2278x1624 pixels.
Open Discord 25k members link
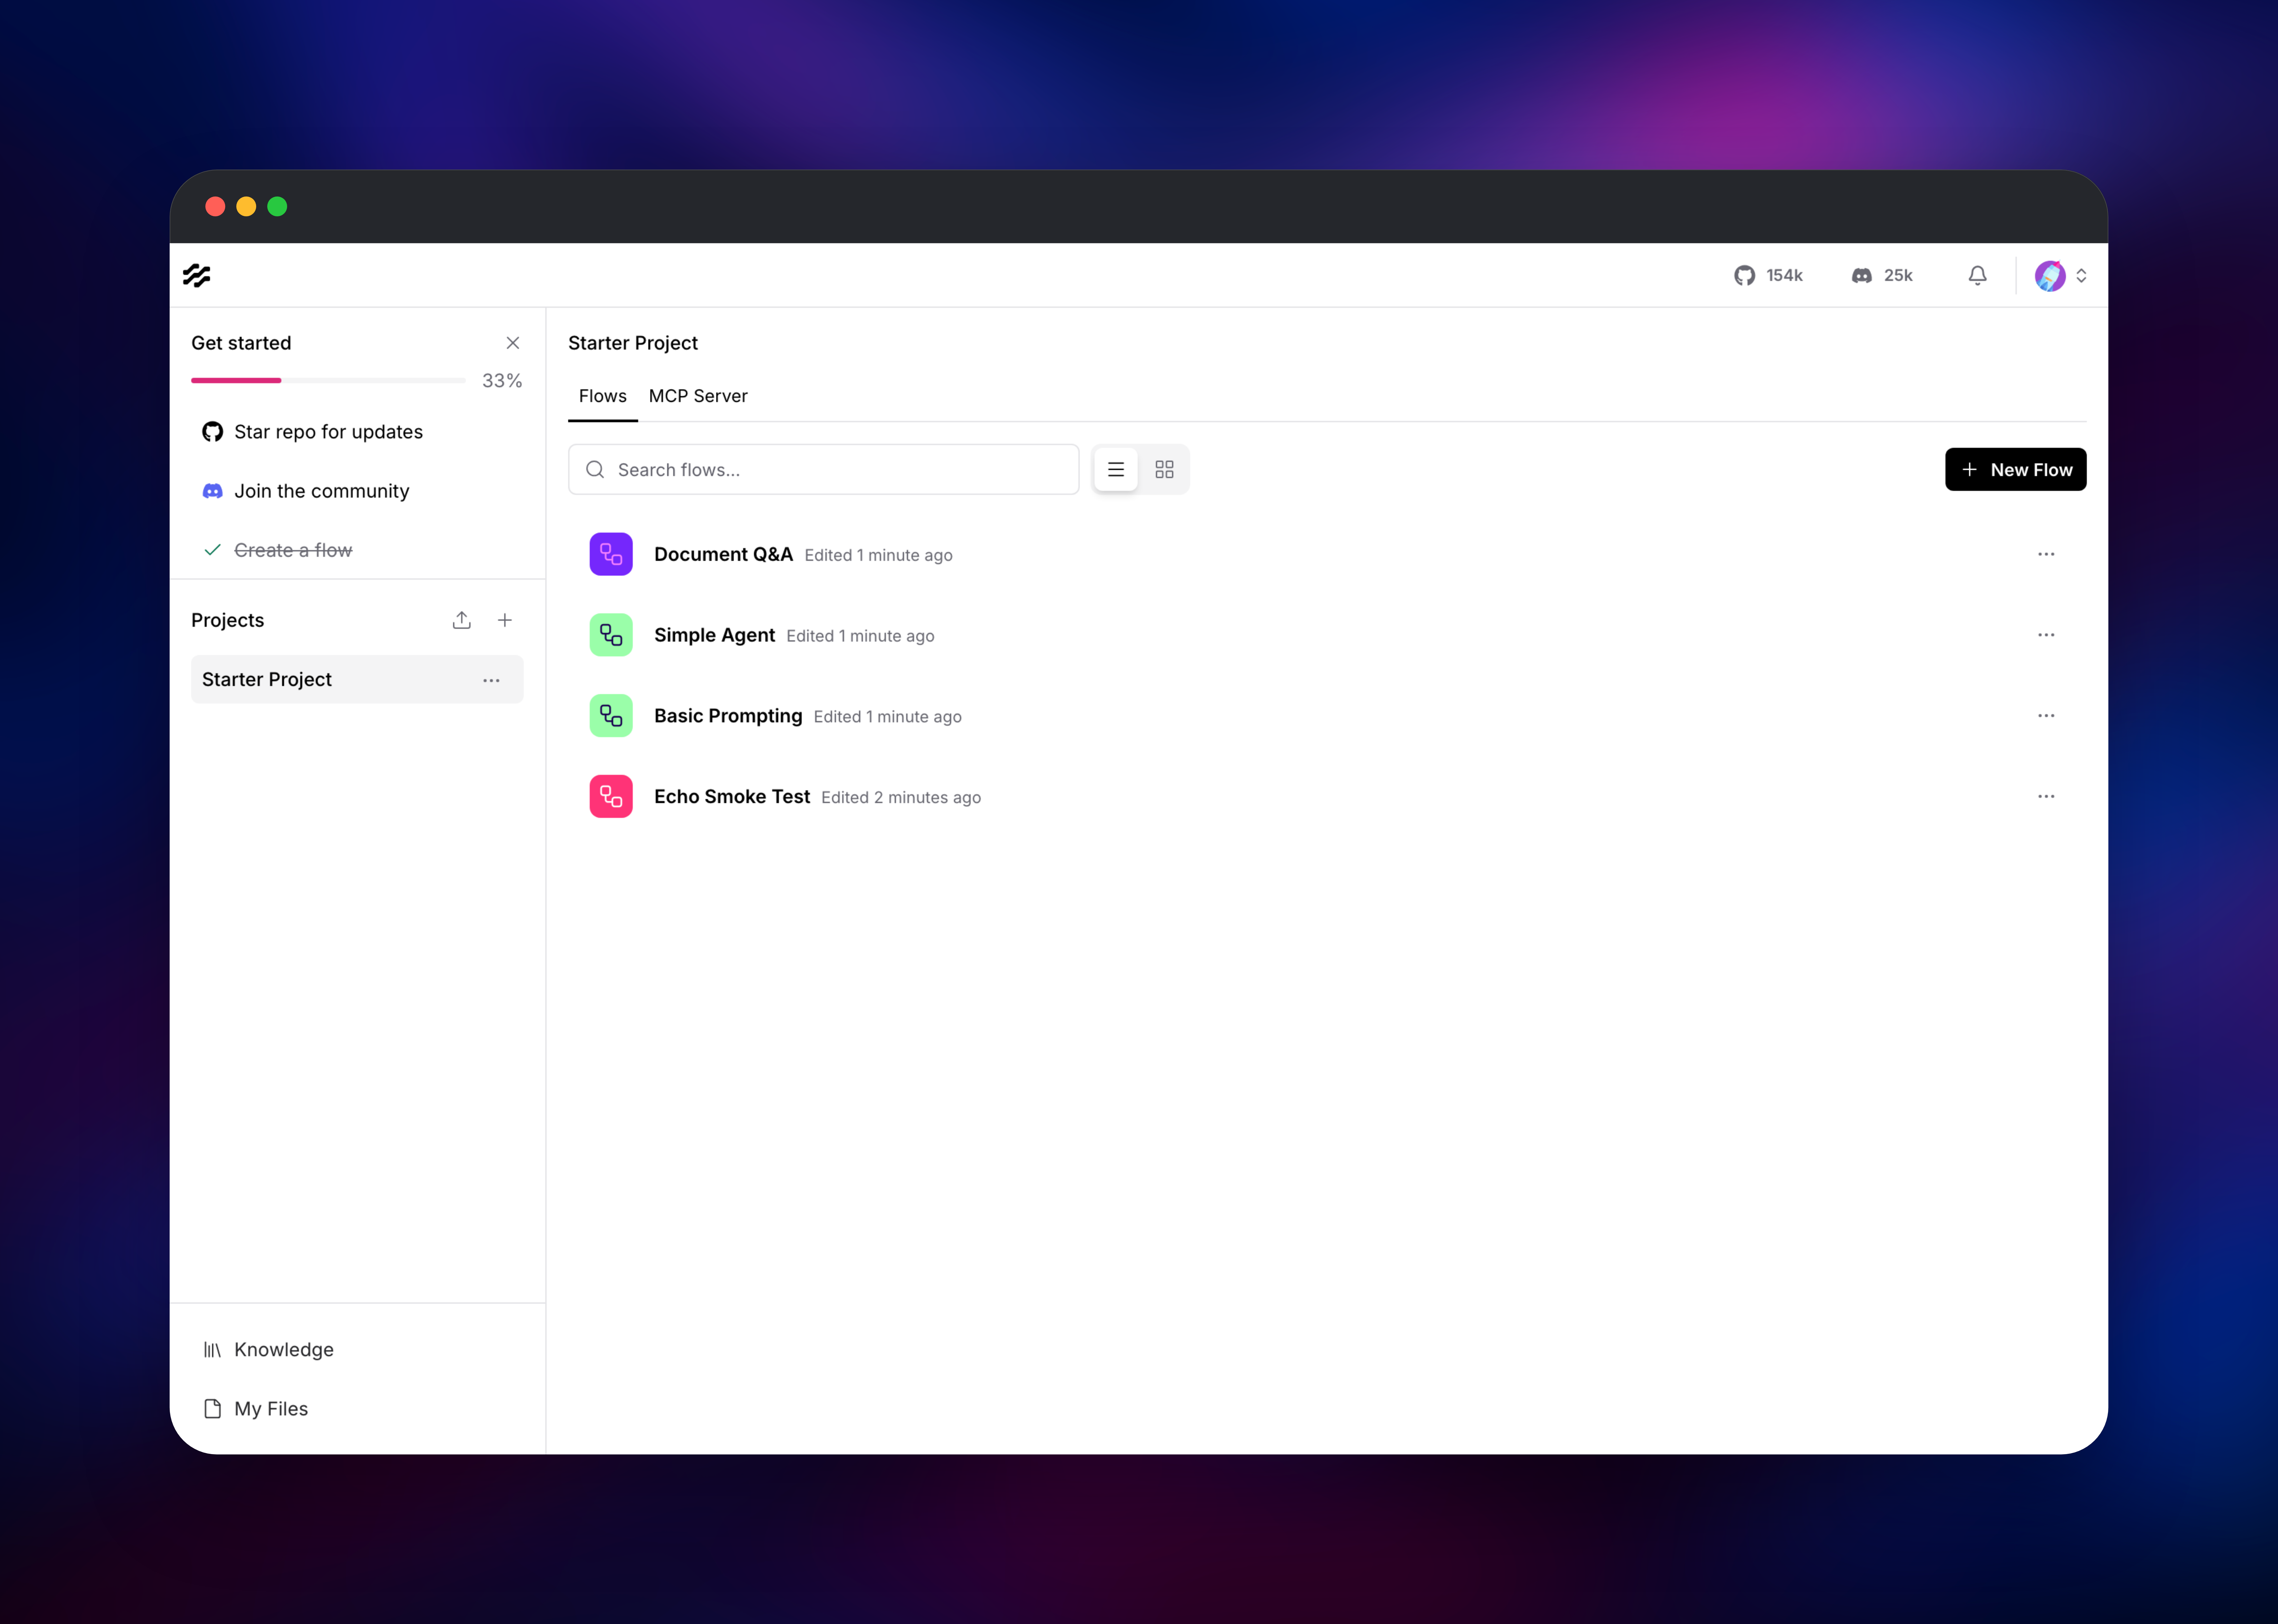[x=1882, y=275]
